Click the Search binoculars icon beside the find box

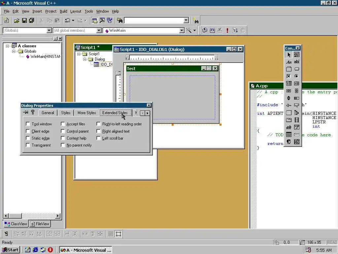pyautogui.click(x=196, y=21)
